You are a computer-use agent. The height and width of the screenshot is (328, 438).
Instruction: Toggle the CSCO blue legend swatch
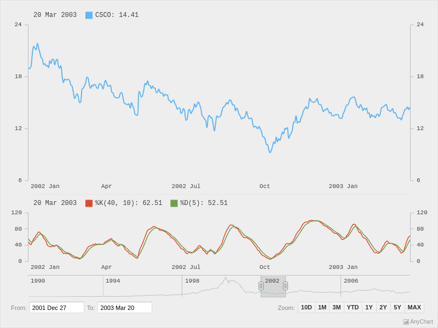[89, 15]
